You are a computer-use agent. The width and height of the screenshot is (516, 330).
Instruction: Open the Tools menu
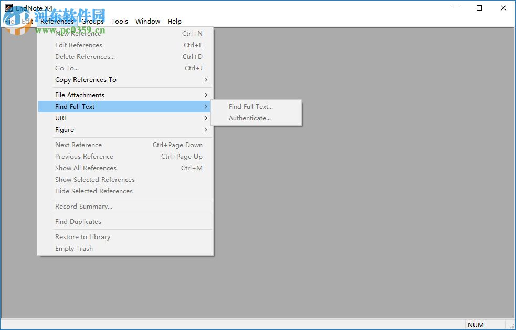(120, 22)
